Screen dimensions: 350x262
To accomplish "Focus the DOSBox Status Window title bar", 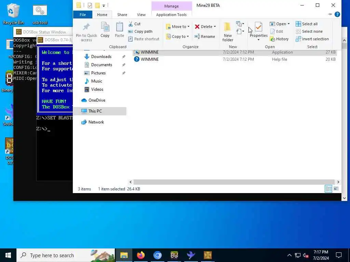I will point(43,32).
